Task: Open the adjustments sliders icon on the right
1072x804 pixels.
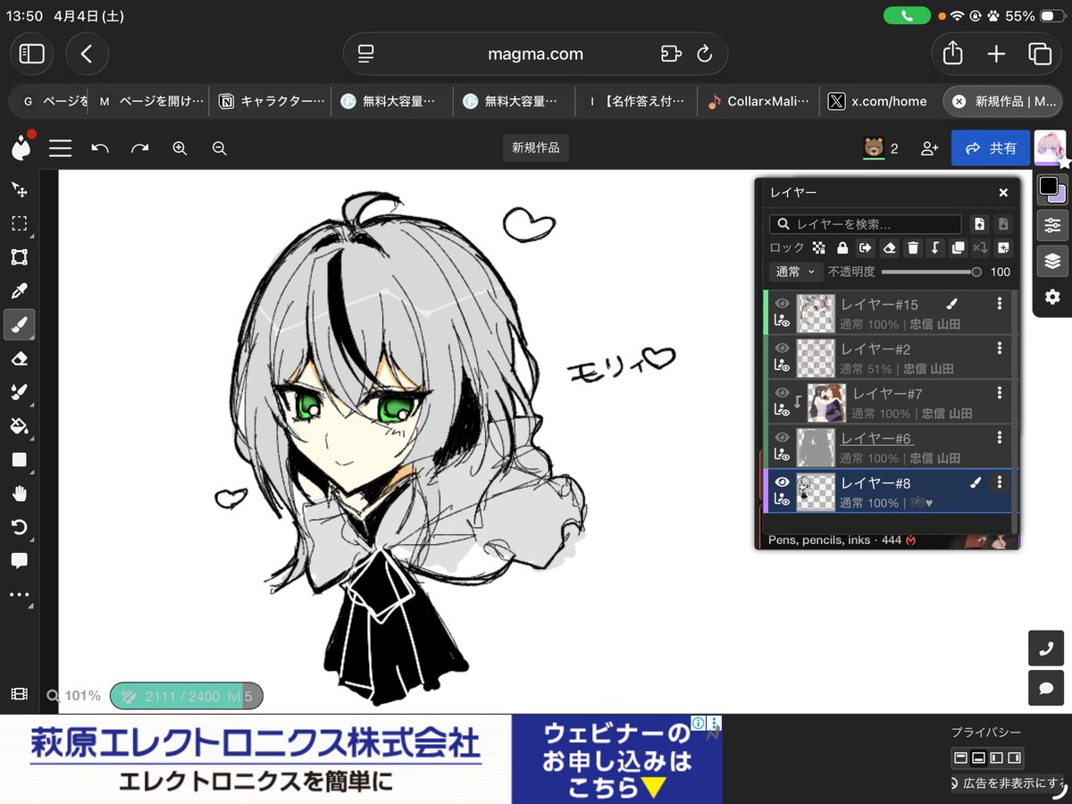Action: coord(1051,225)
